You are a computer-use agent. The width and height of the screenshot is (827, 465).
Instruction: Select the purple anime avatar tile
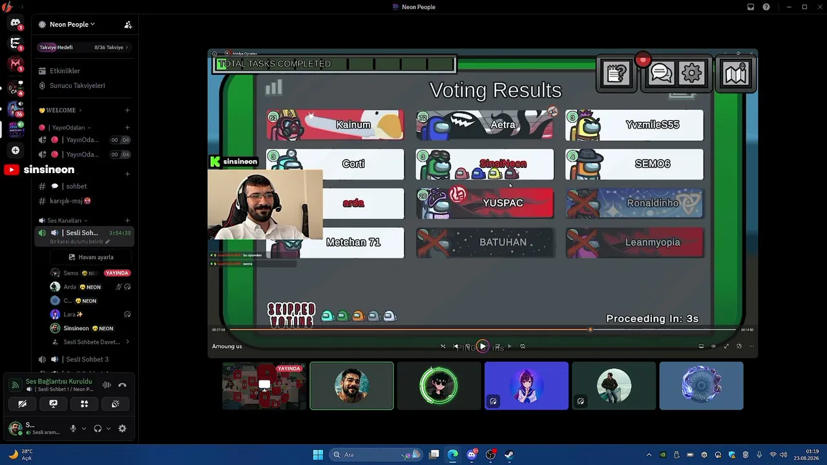pyautogui.click(x=527, y=386)
